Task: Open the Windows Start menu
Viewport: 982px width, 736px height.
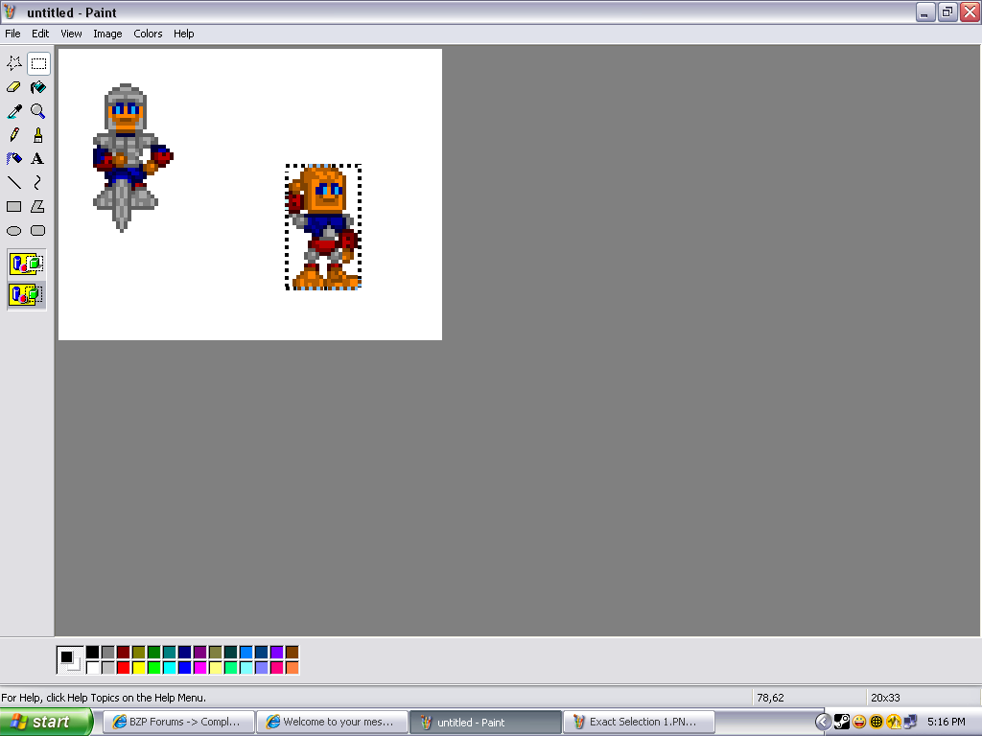Action: (46, 722)
